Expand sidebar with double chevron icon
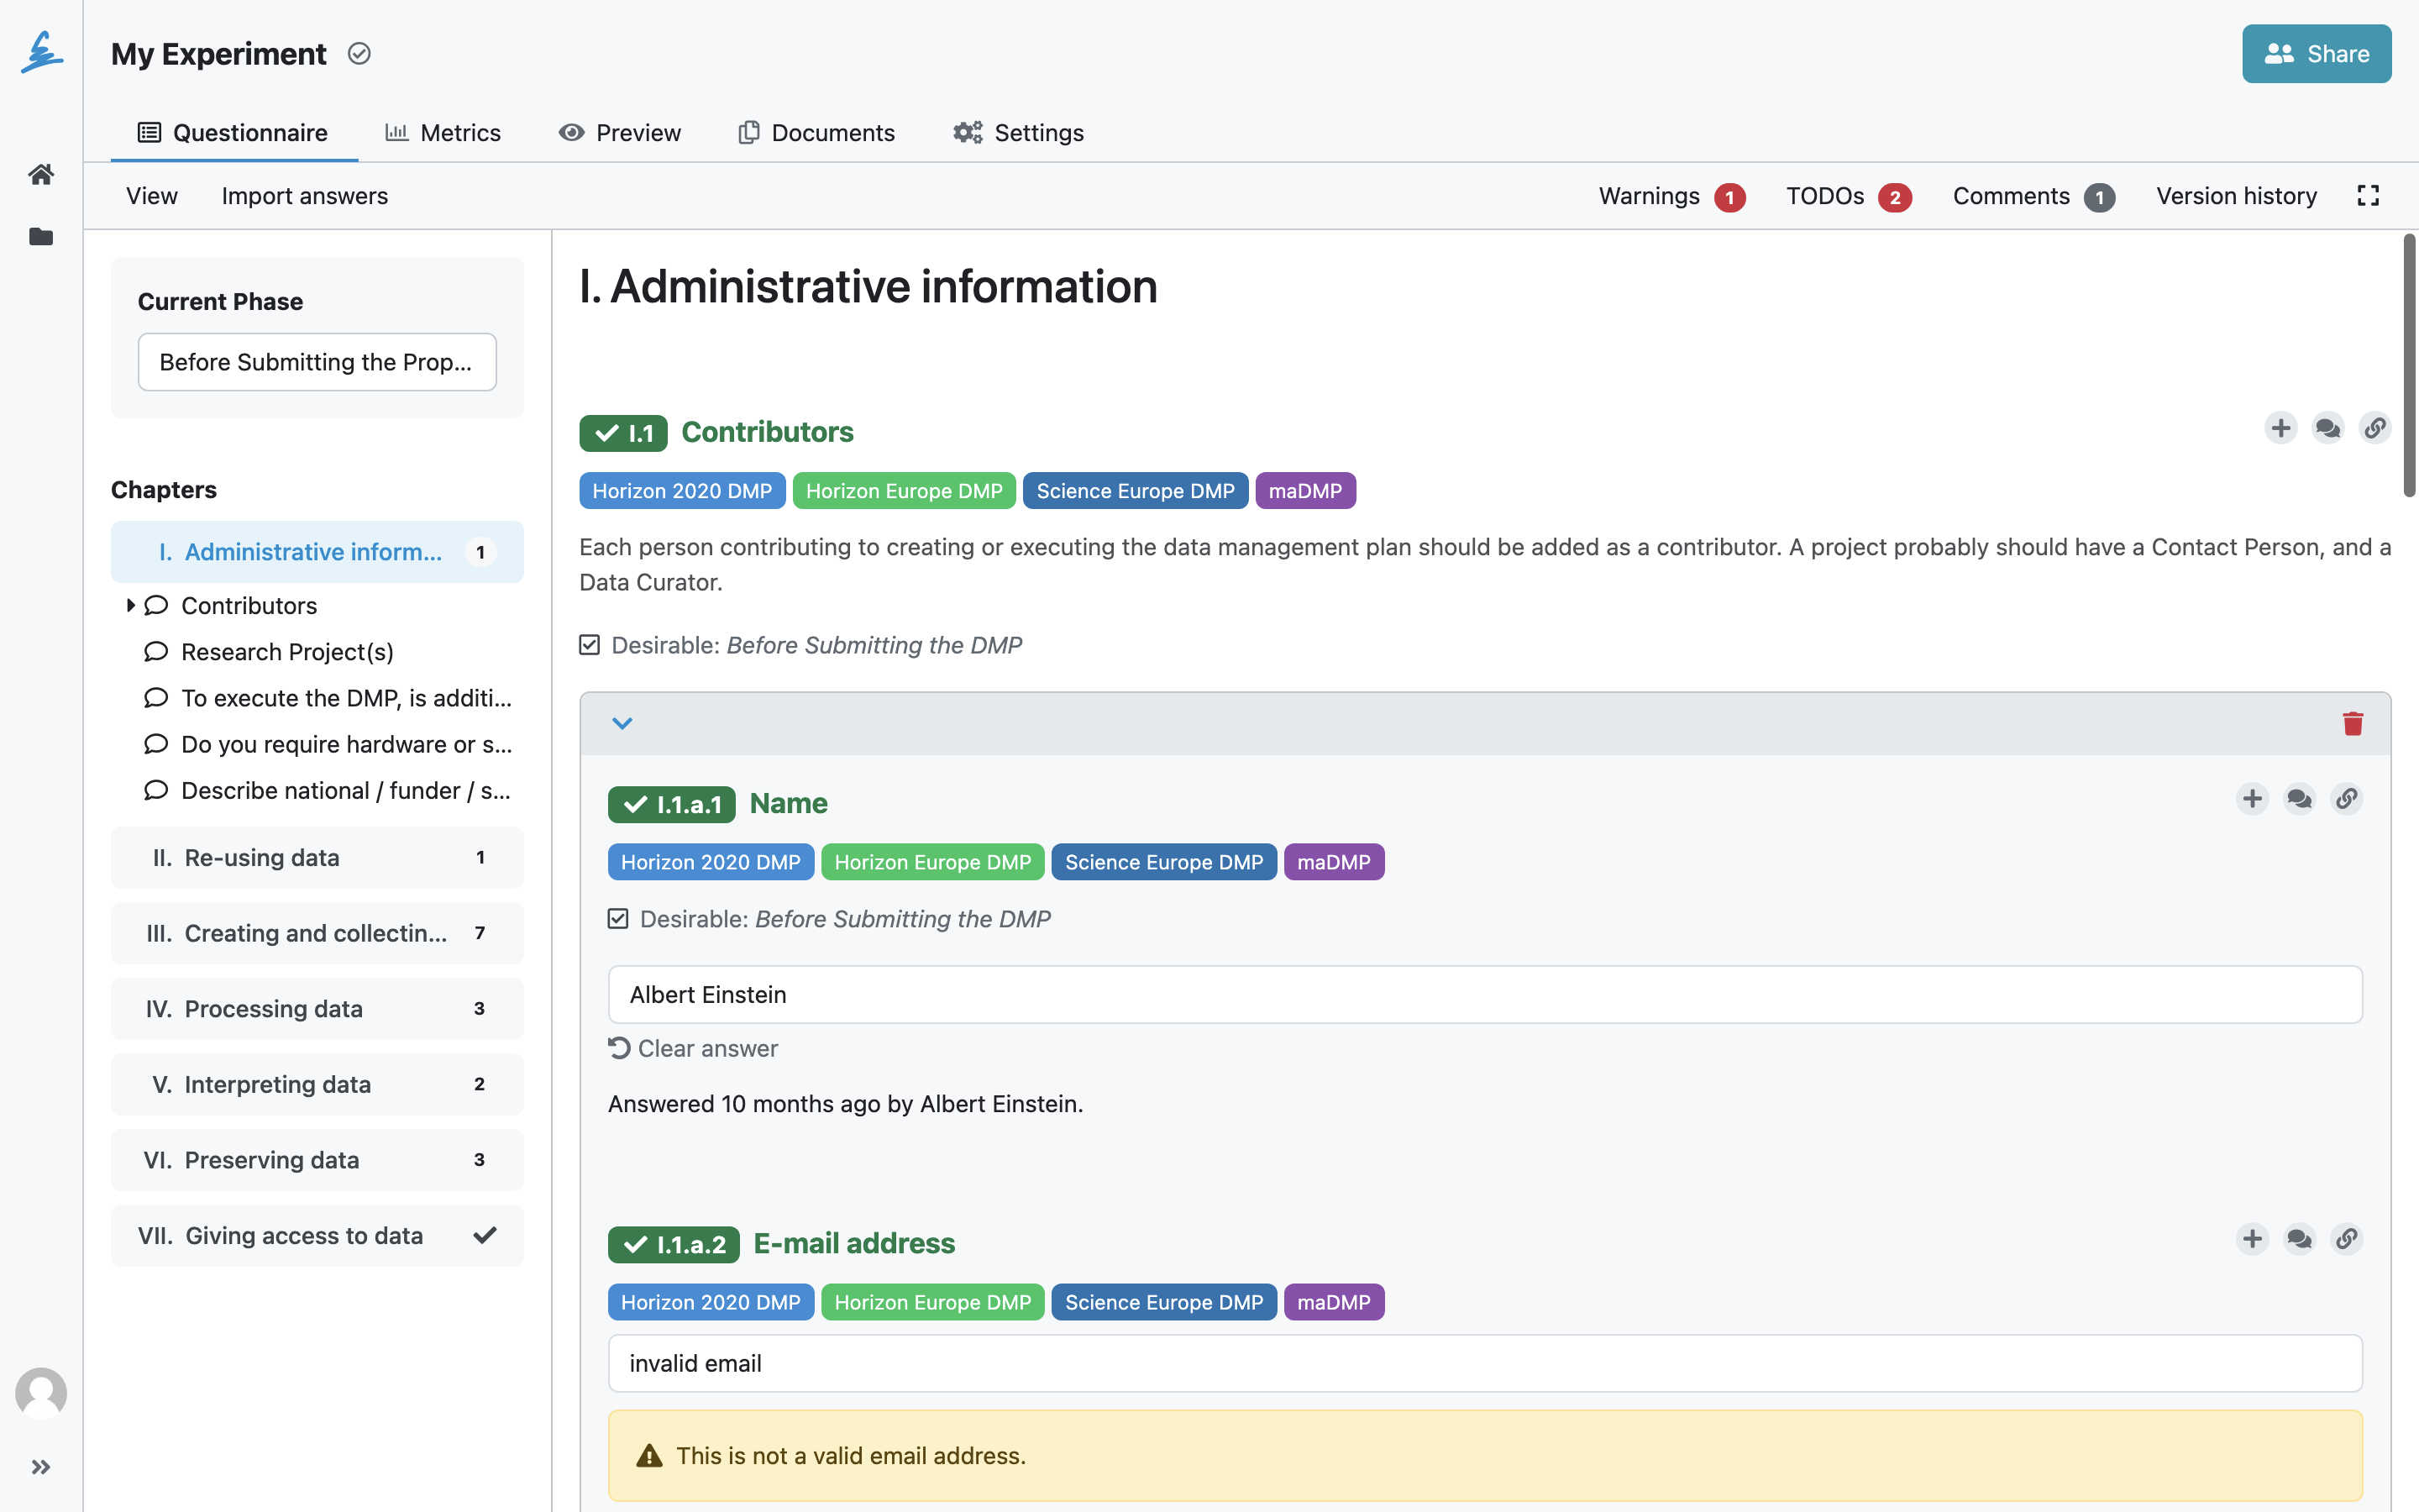 pos(41,1467)
